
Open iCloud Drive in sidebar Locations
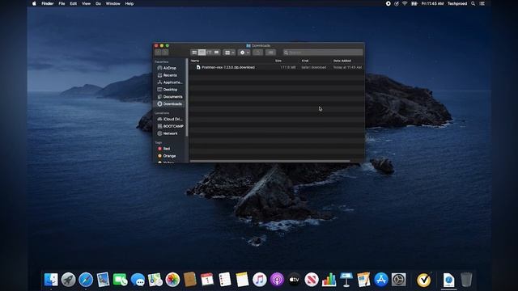(169, 119)
